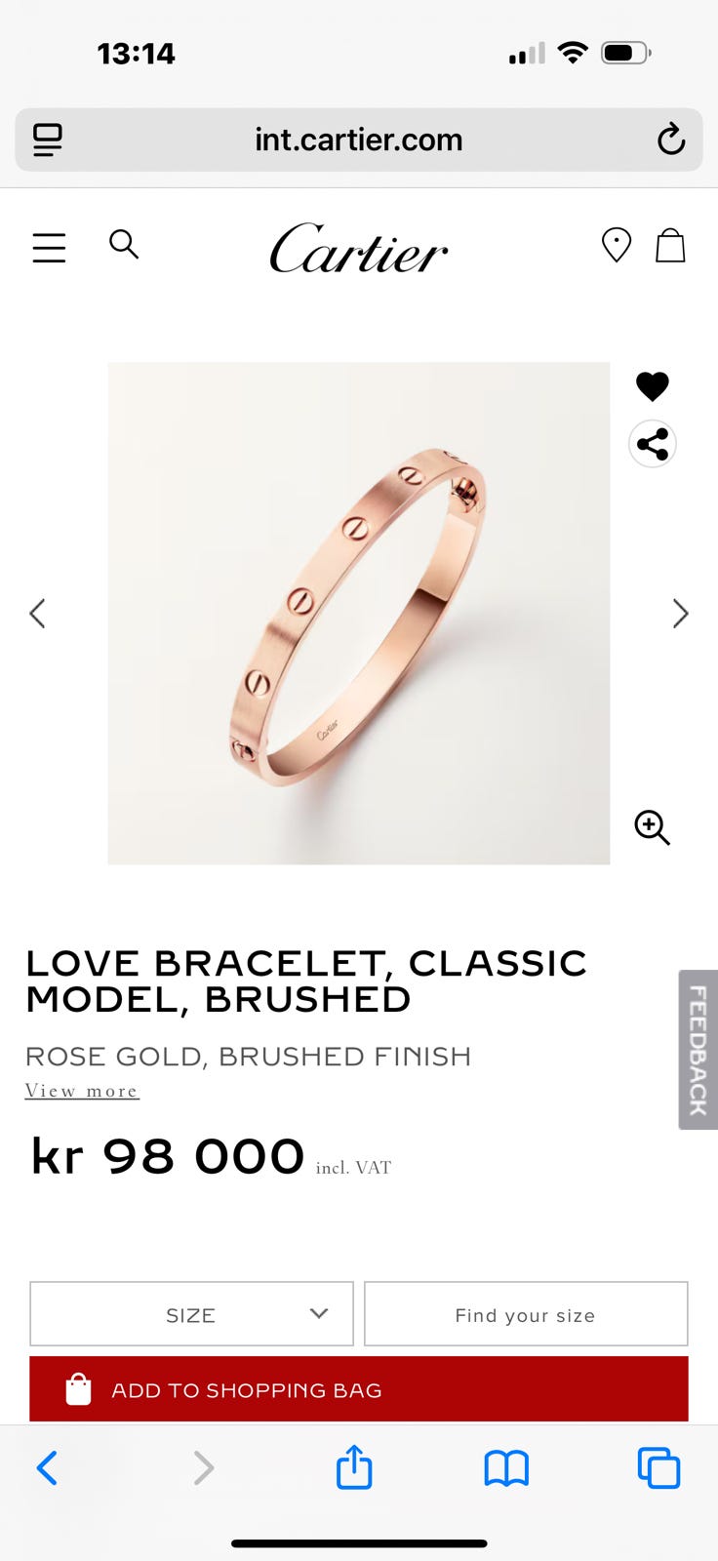Screen dimensions: 718x1561
Task: Click the Love bracelet product image
Action: pos(359,614)
